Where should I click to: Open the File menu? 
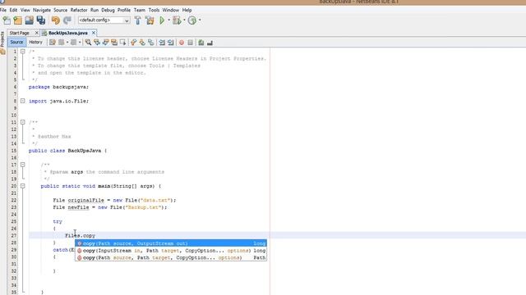point(3,10)
